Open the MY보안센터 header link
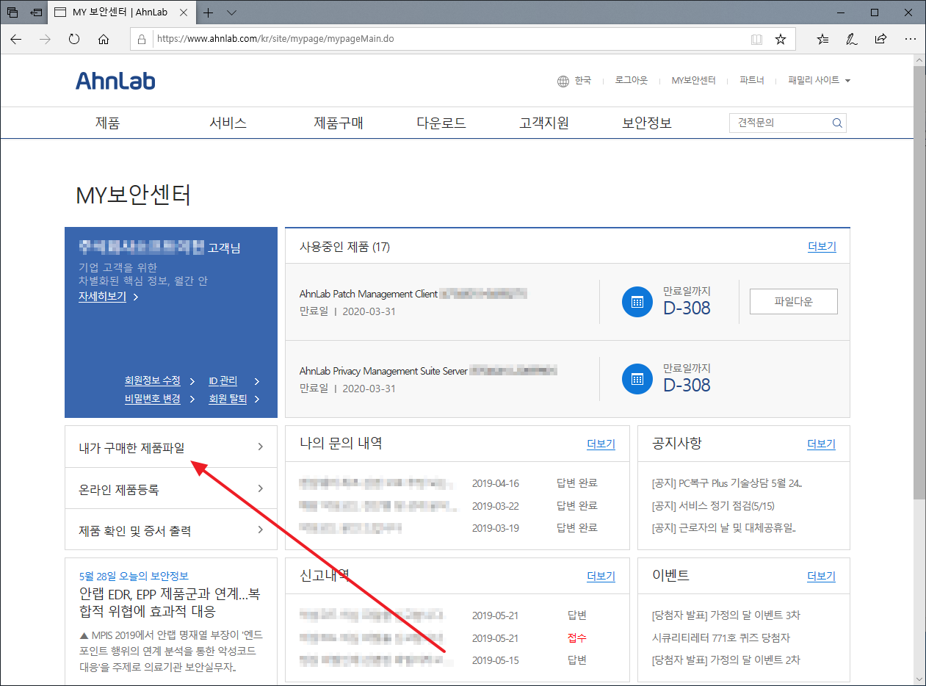The height and width of the screenshot is (686, 926). 694,80
